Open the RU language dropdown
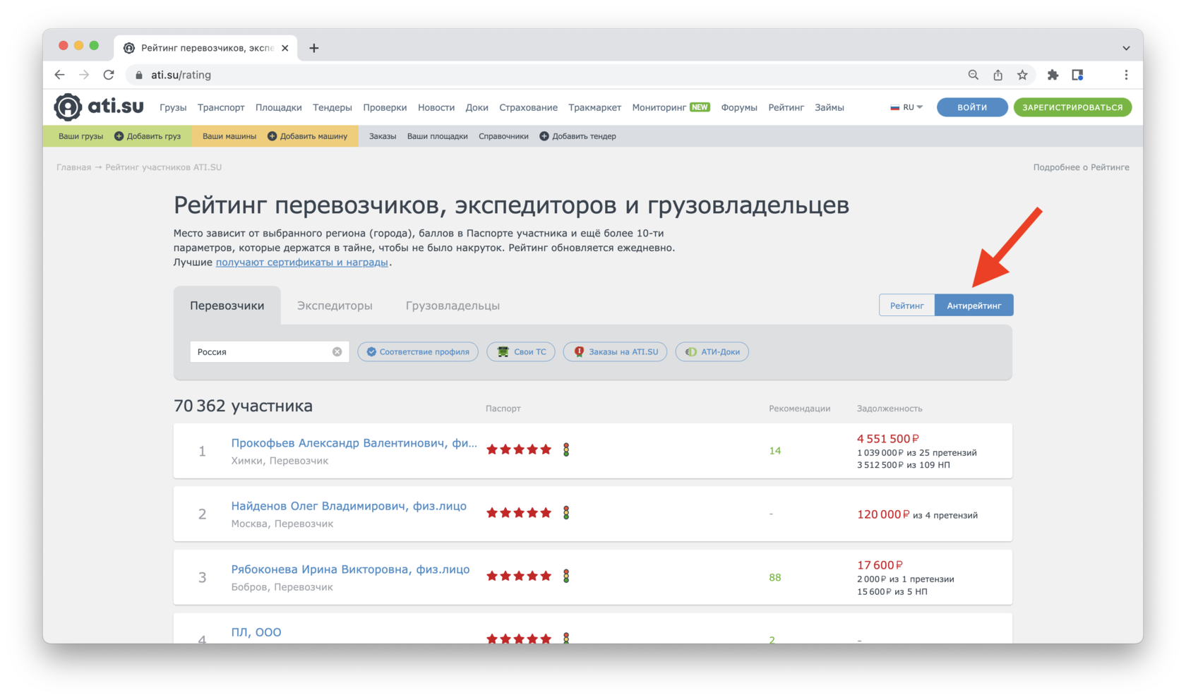 [906, 107]
